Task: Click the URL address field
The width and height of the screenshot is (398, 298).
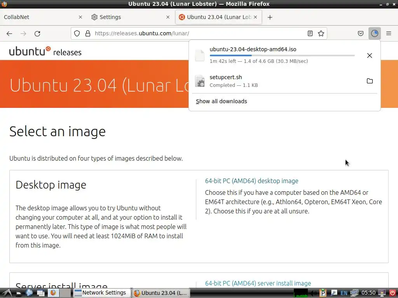Action: click(199, 33)
